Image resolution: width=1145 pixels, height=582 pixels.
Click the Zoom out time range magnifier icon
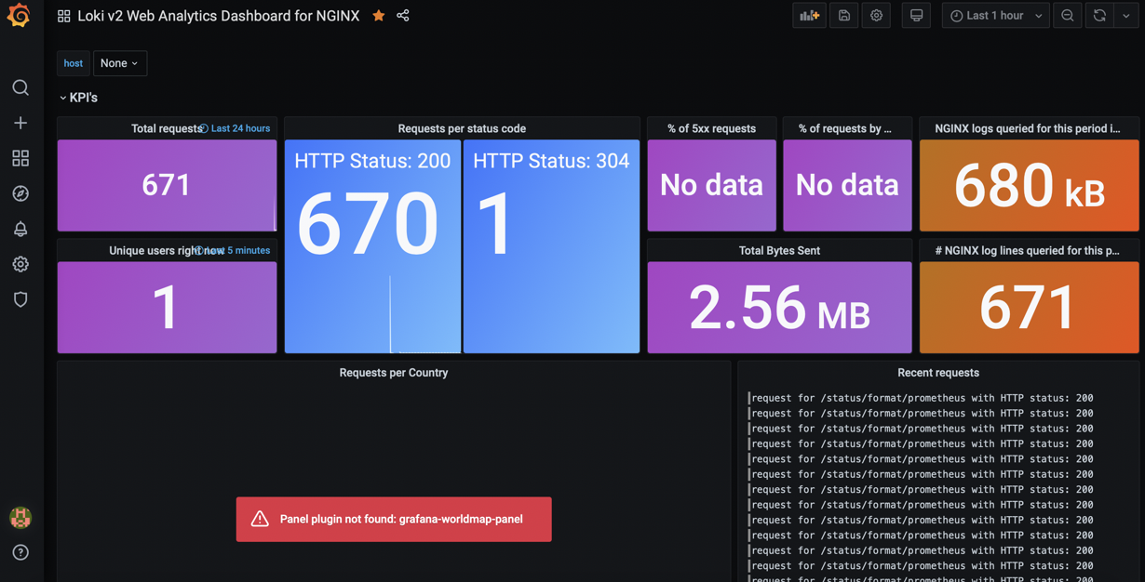(x=1067, y=15)
